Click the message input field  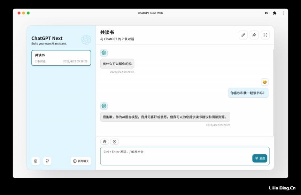click(x=185, y=156)
